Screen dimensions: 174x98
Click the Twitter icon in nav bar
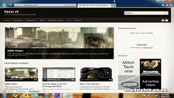tap(167, 20)
